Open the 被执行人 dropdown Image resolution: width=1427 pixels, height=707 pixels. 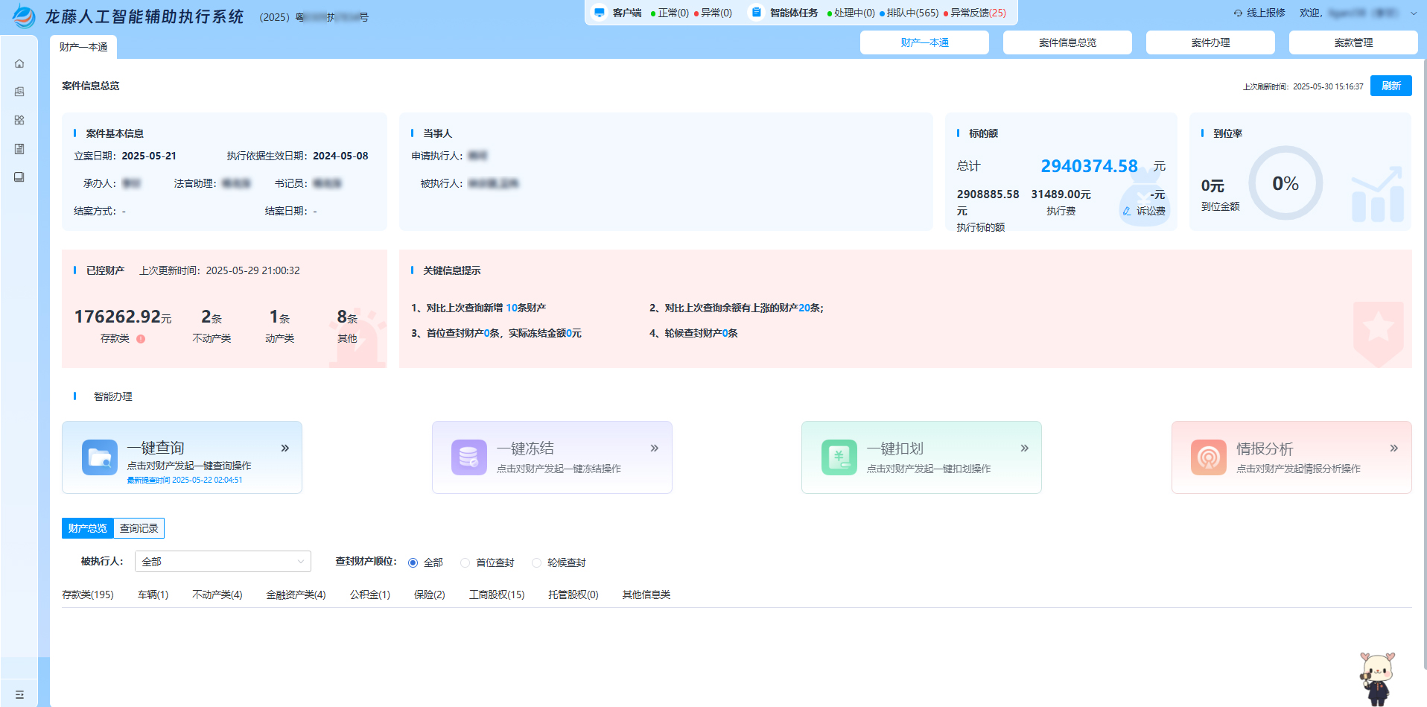[x=222, y=561]
